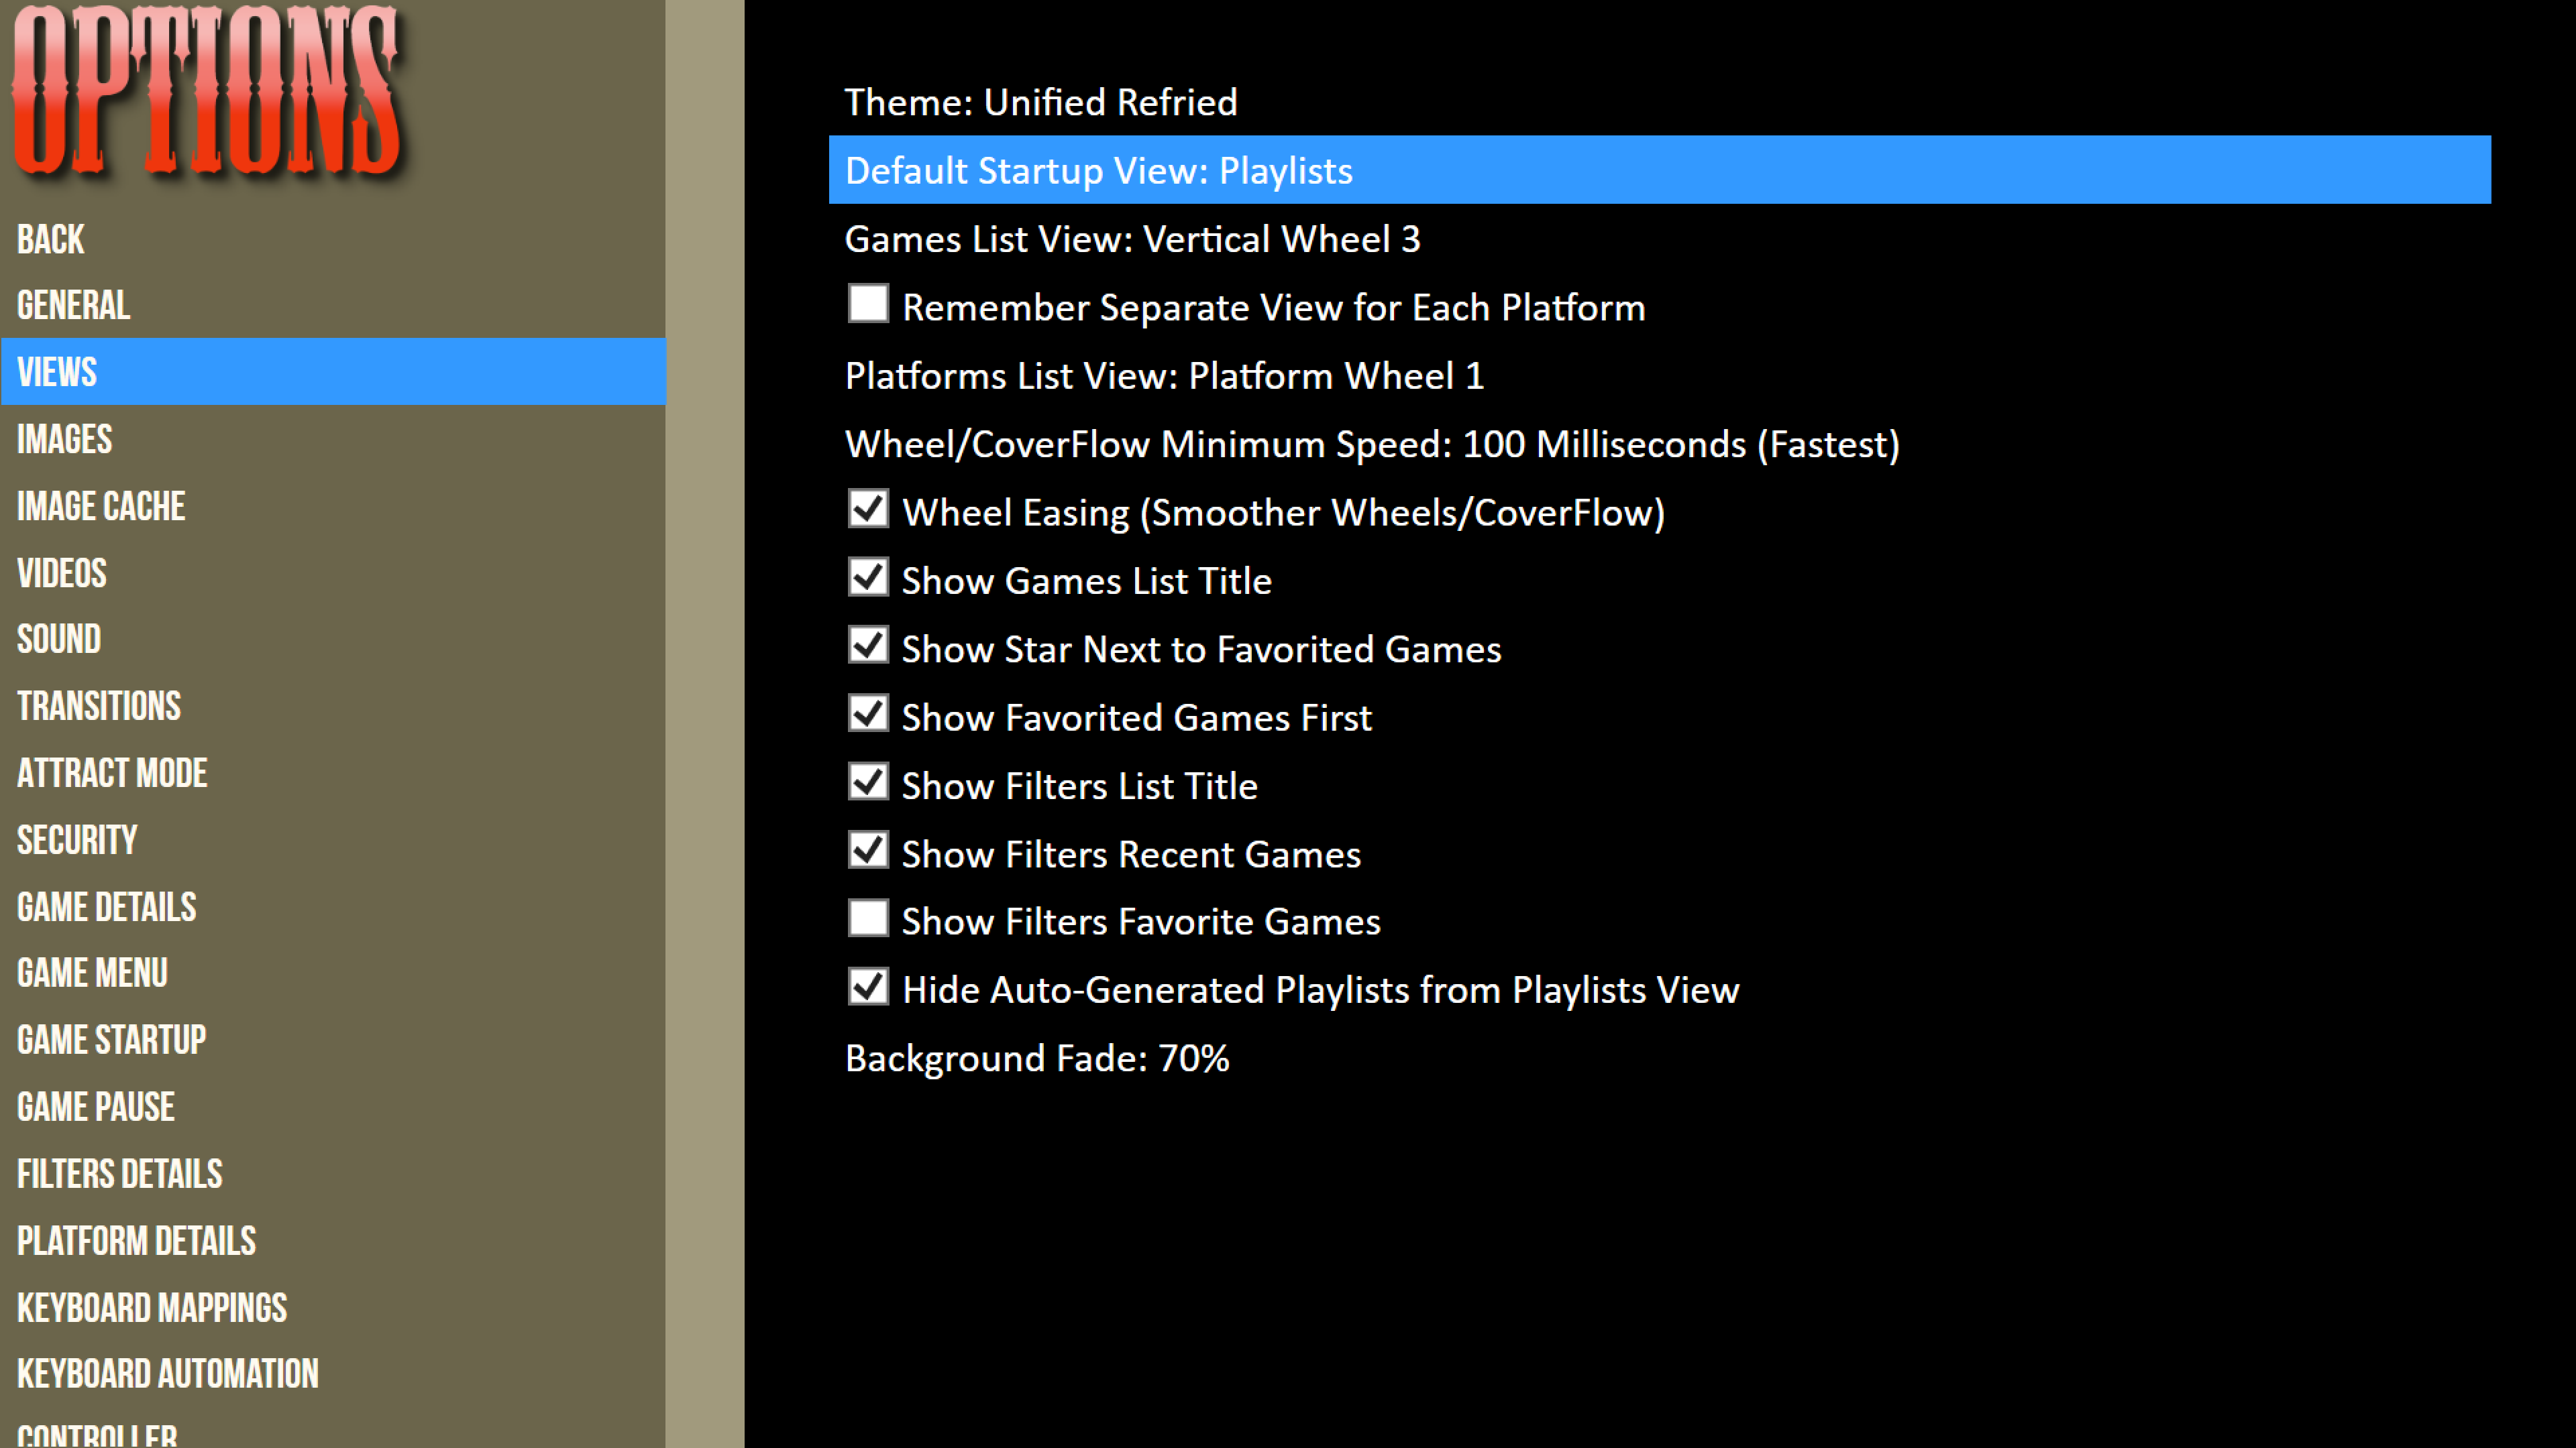Open the Image Cache section
Viewport: 2576px width, 1448px height.
[332, 505]
